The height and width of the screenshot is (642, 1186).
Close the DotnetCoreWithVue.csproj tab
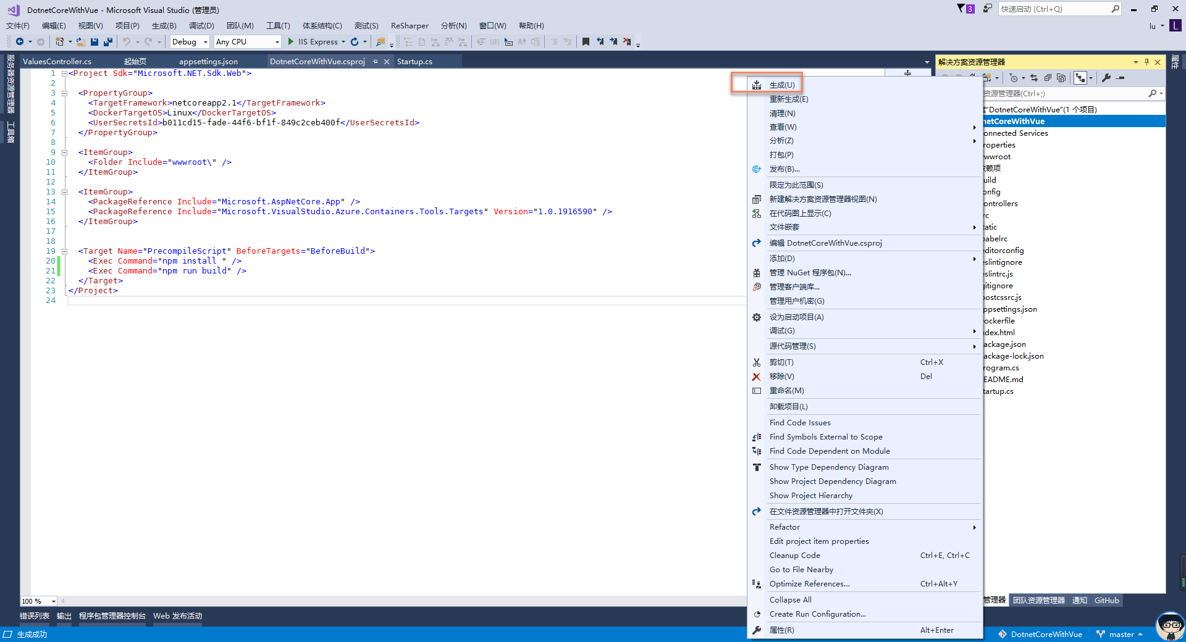tap(387, 62)
